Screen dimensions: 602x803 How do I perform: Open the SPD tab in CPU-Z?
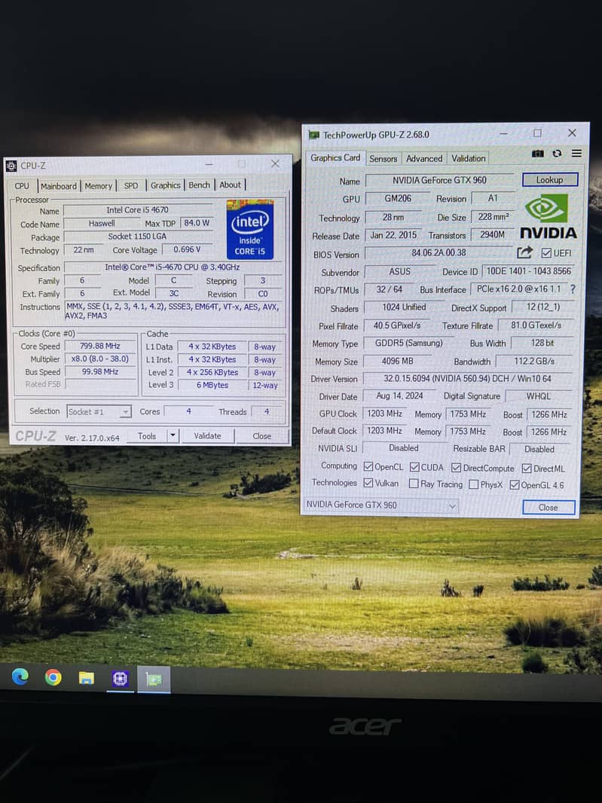click(131, 185)
